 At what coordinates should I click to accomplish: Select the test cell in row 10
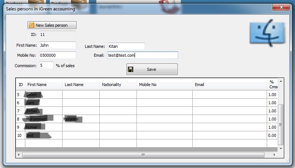tap(44, 135)
